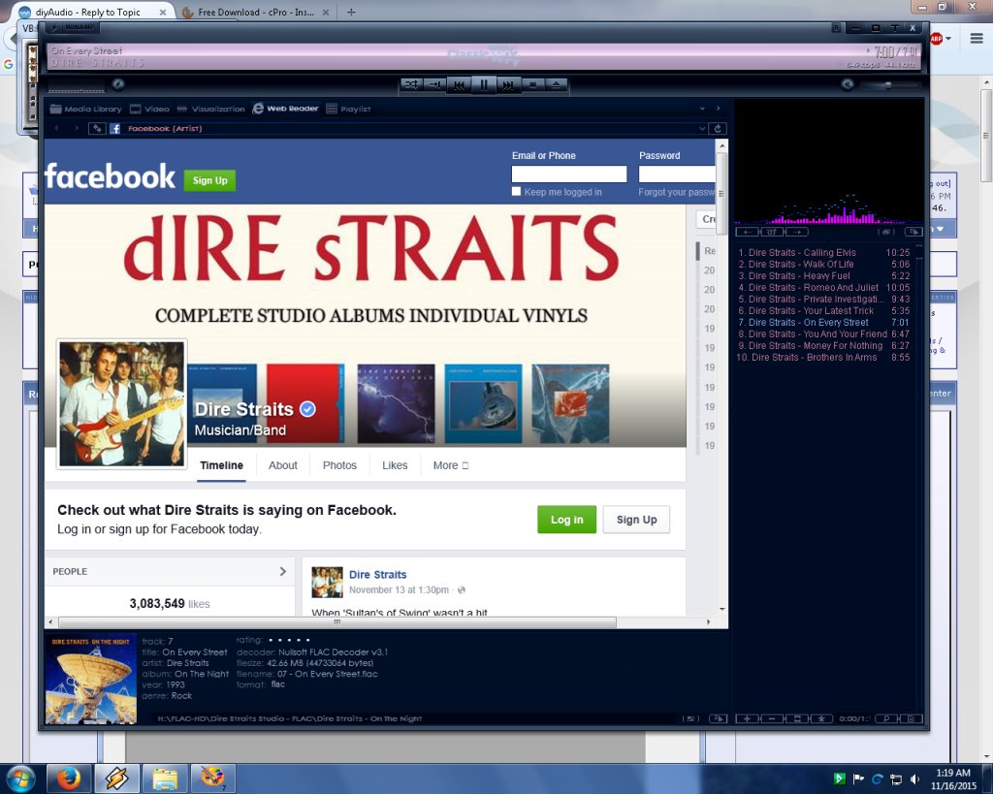Click the playlist star button
Screen dimensions: 993x794
[x=821, y=718]
